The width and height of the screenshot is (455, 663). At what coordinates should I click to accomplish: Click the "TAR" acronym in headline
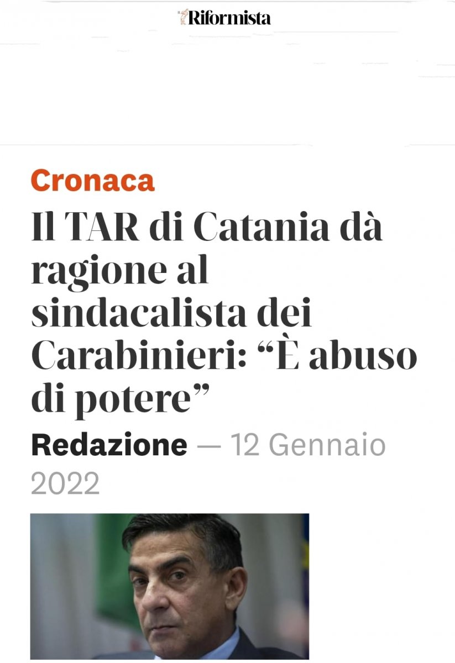103,228
